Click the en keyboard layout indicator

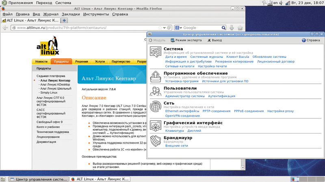(275, 3)
